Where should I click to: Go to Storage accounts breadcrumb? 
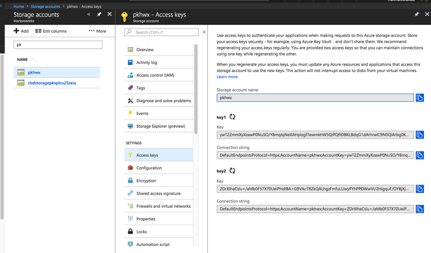(45, 6)
